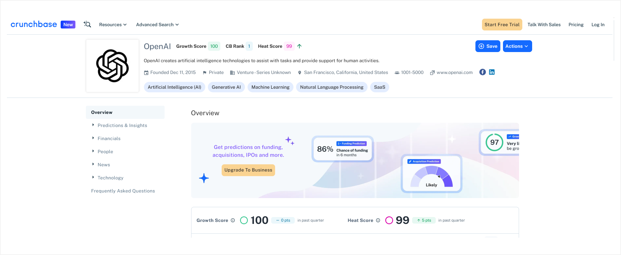Click the Growth Score info icon
Screen dimensions: 621x255
[x=233, y=220]
